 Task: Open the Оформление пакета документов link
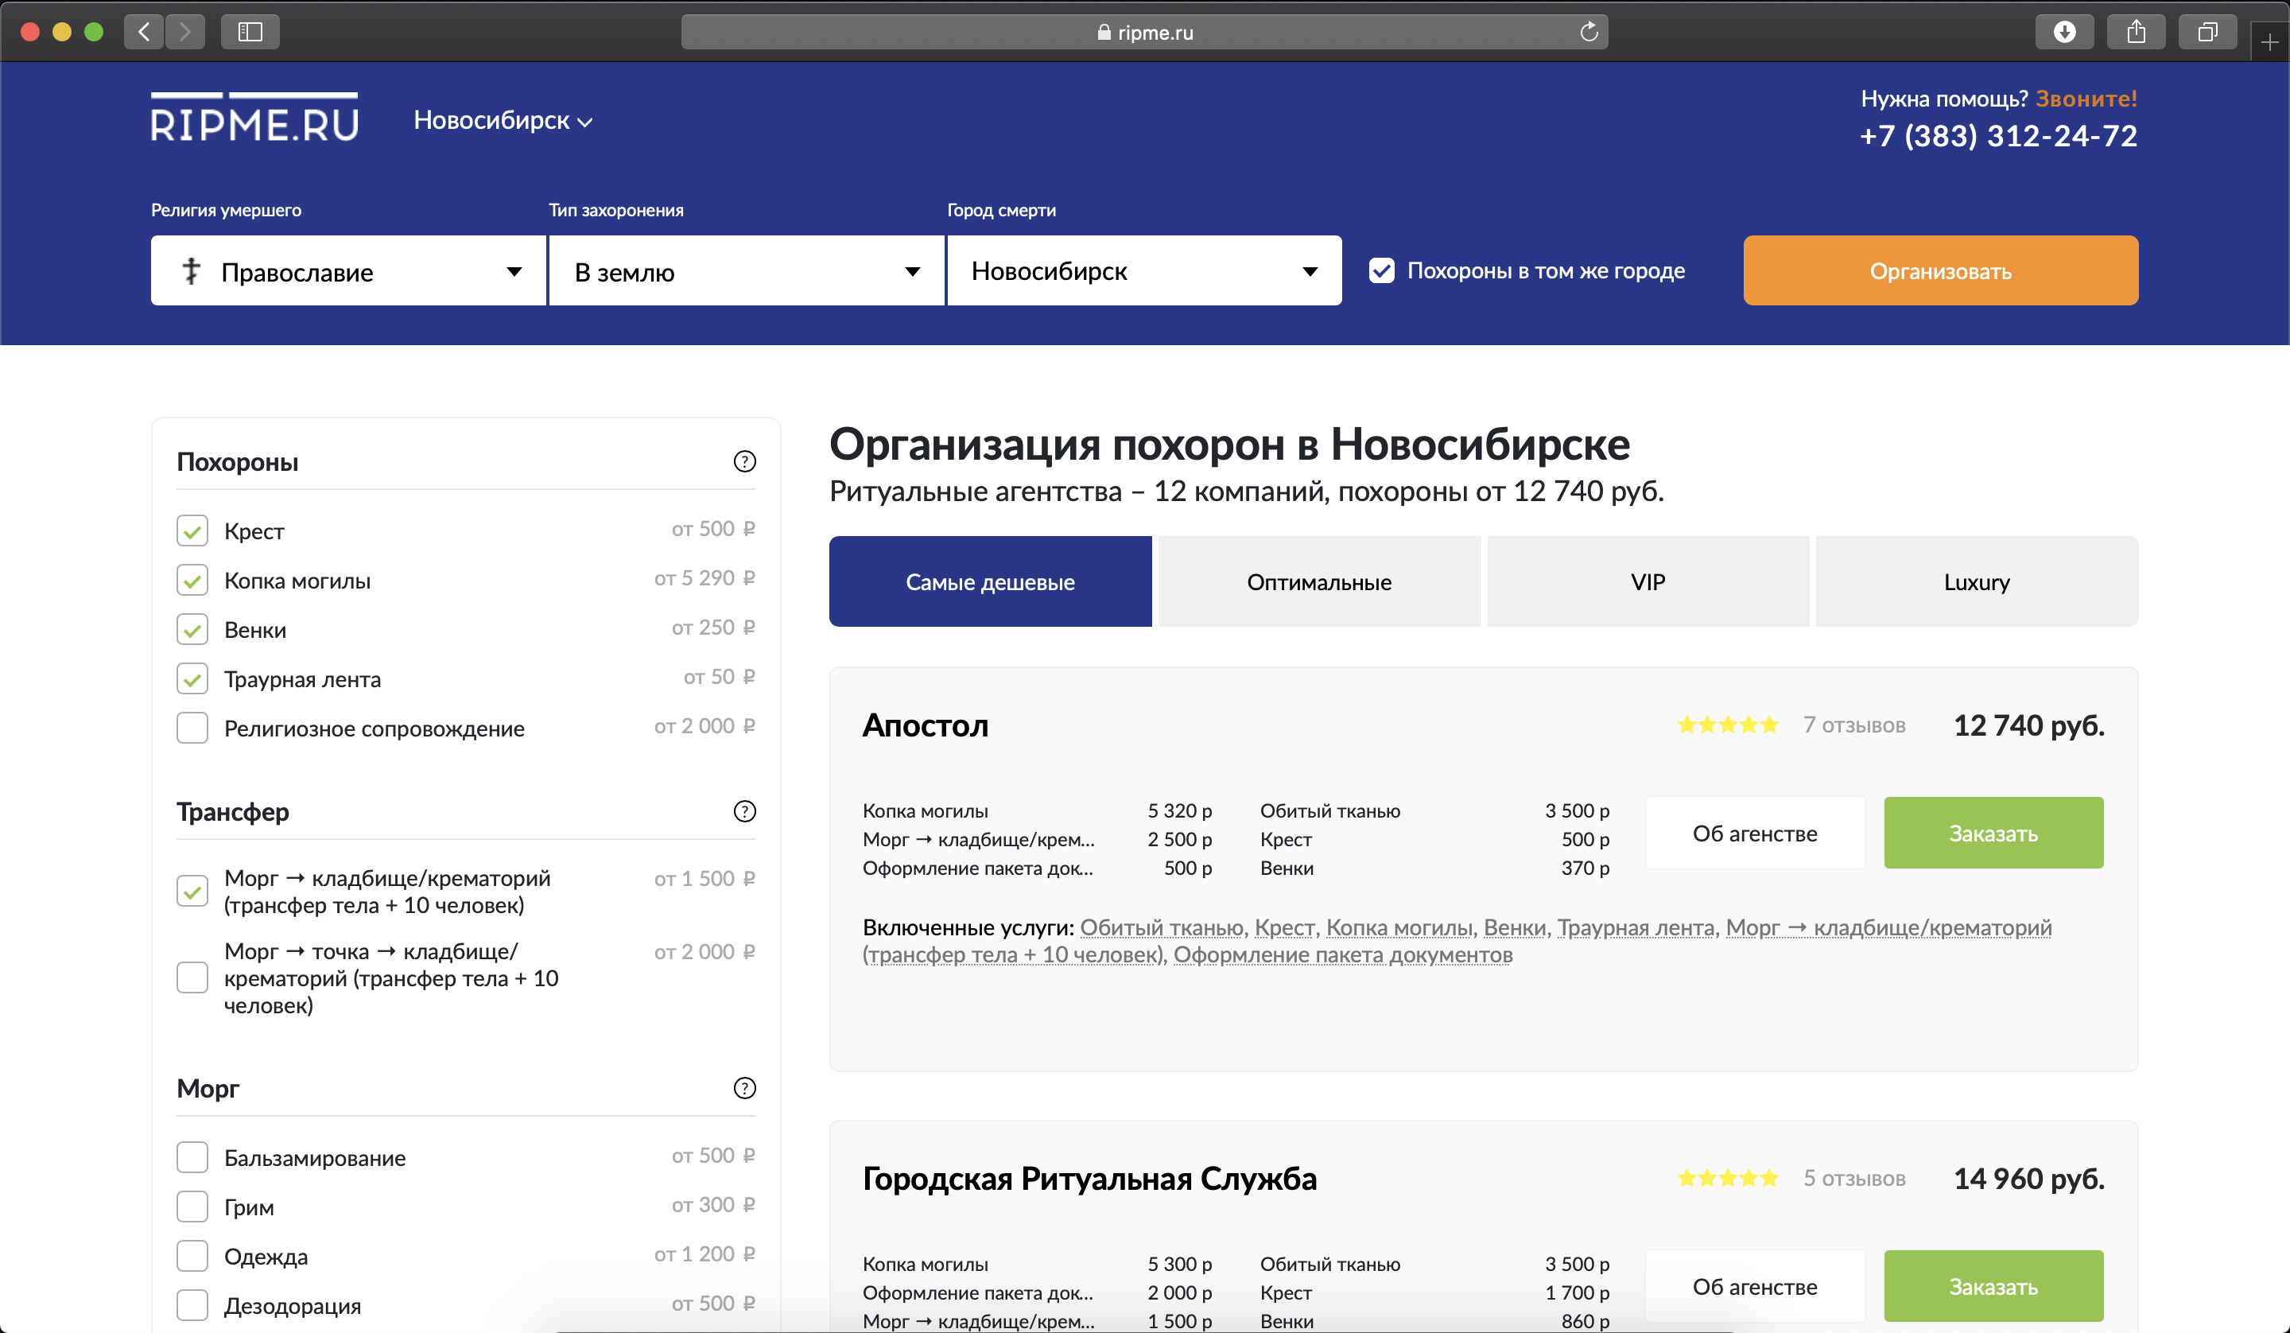1342,956
